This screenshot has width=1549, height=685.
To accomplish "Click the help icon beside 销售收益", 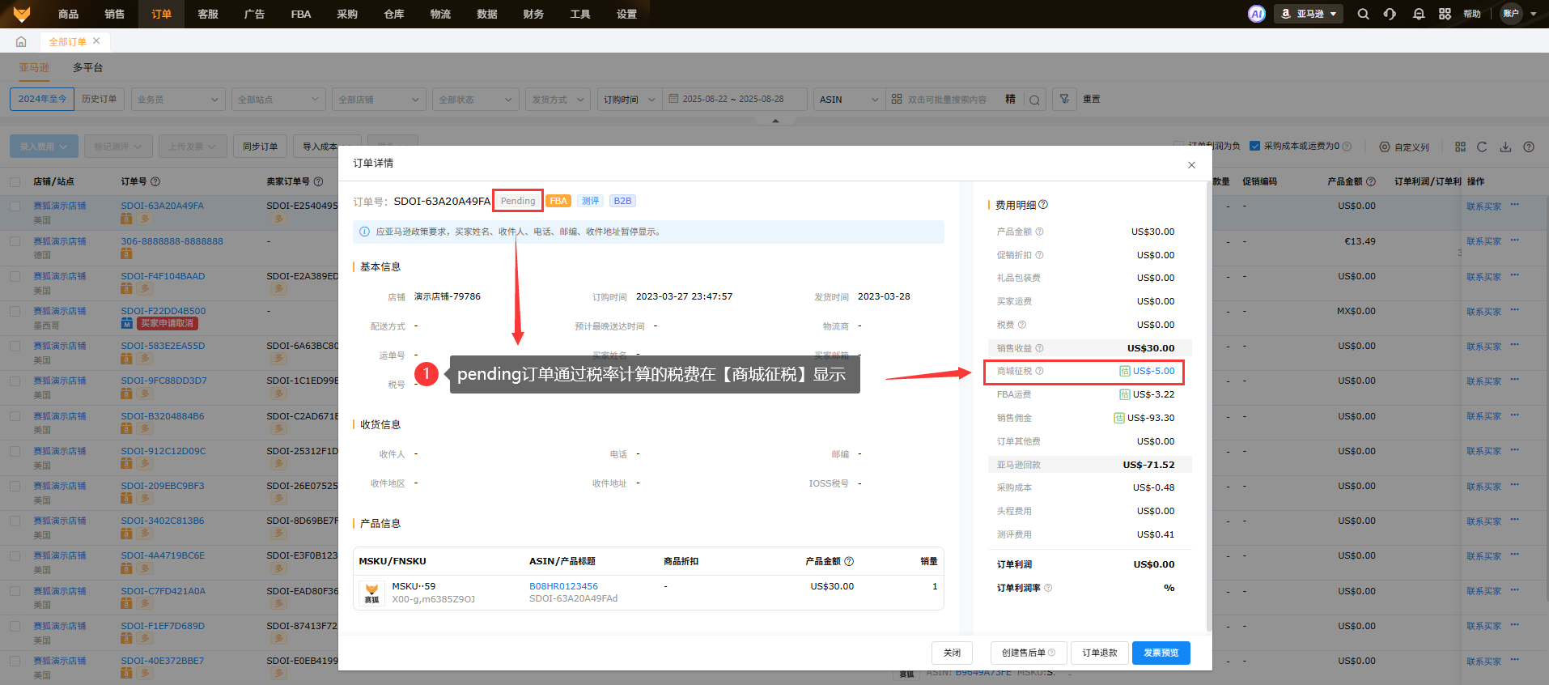I will 1039,348.
